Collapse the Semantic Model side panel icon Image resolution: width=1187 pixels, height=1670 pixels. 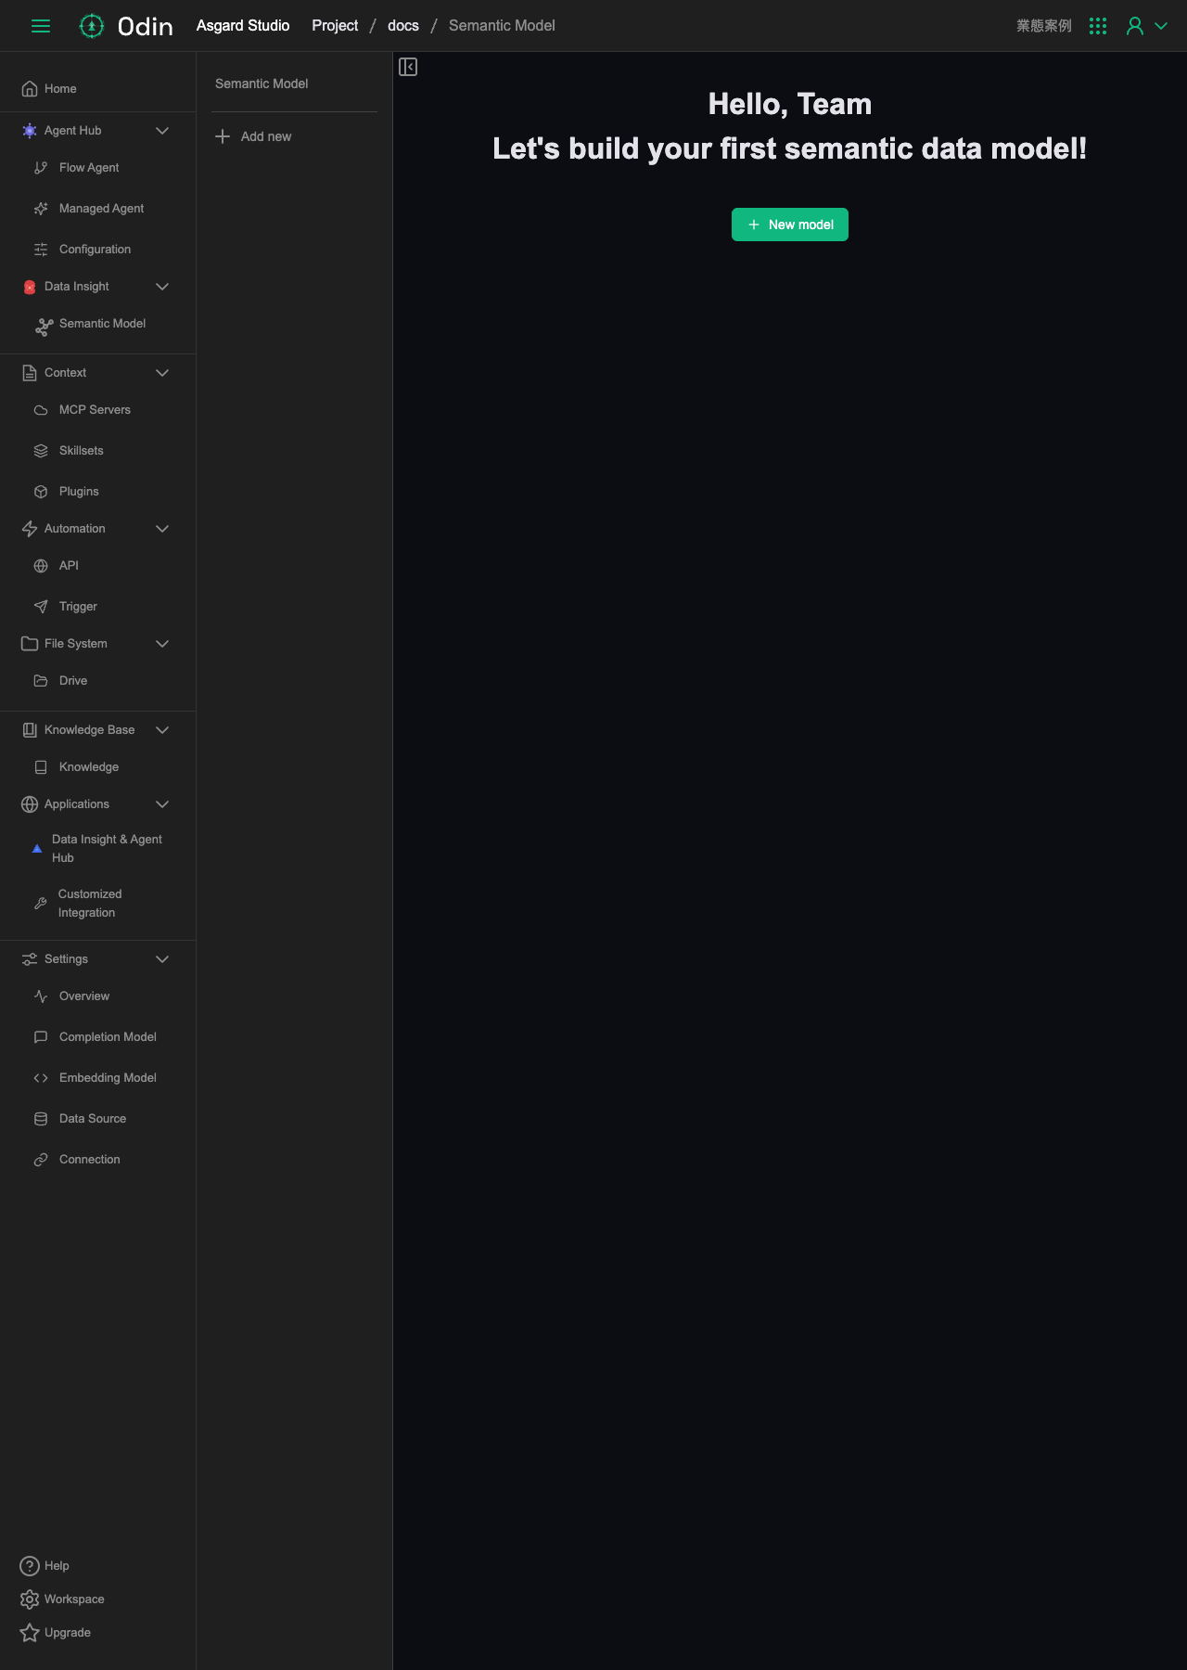click(408, 67)
